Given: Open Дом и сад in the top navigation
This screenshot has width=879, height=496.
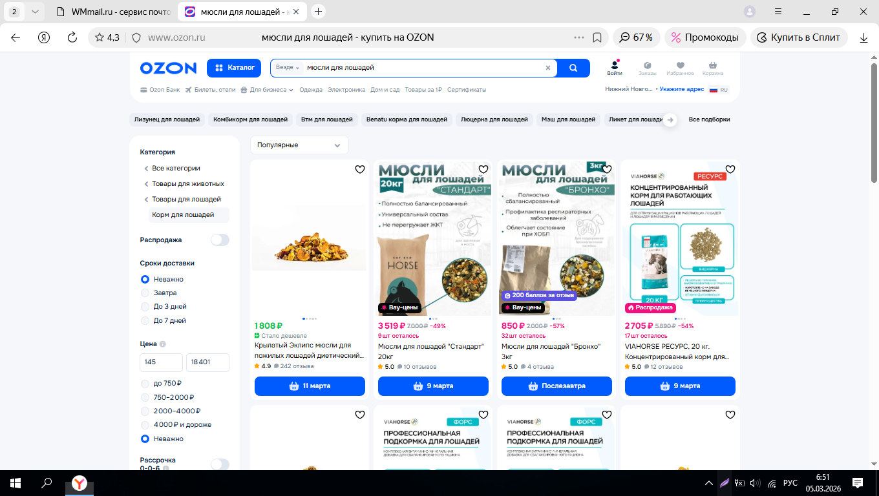Looking at the screenshot, I should click(x=385, y=90).
